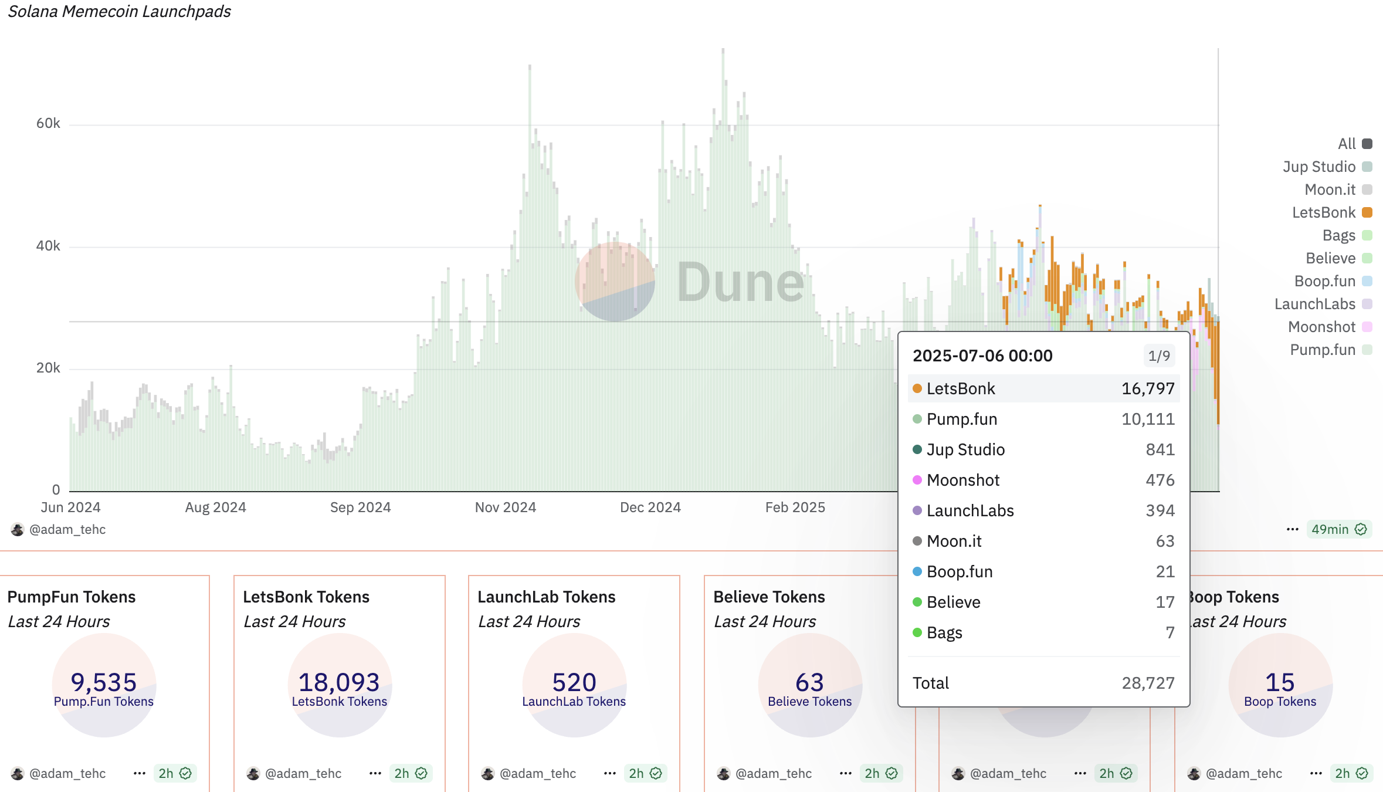Click Boop.fun blue legend color swatch
The height and width of the screenshot is (792, 1383).
click(x=1367, y=281)
